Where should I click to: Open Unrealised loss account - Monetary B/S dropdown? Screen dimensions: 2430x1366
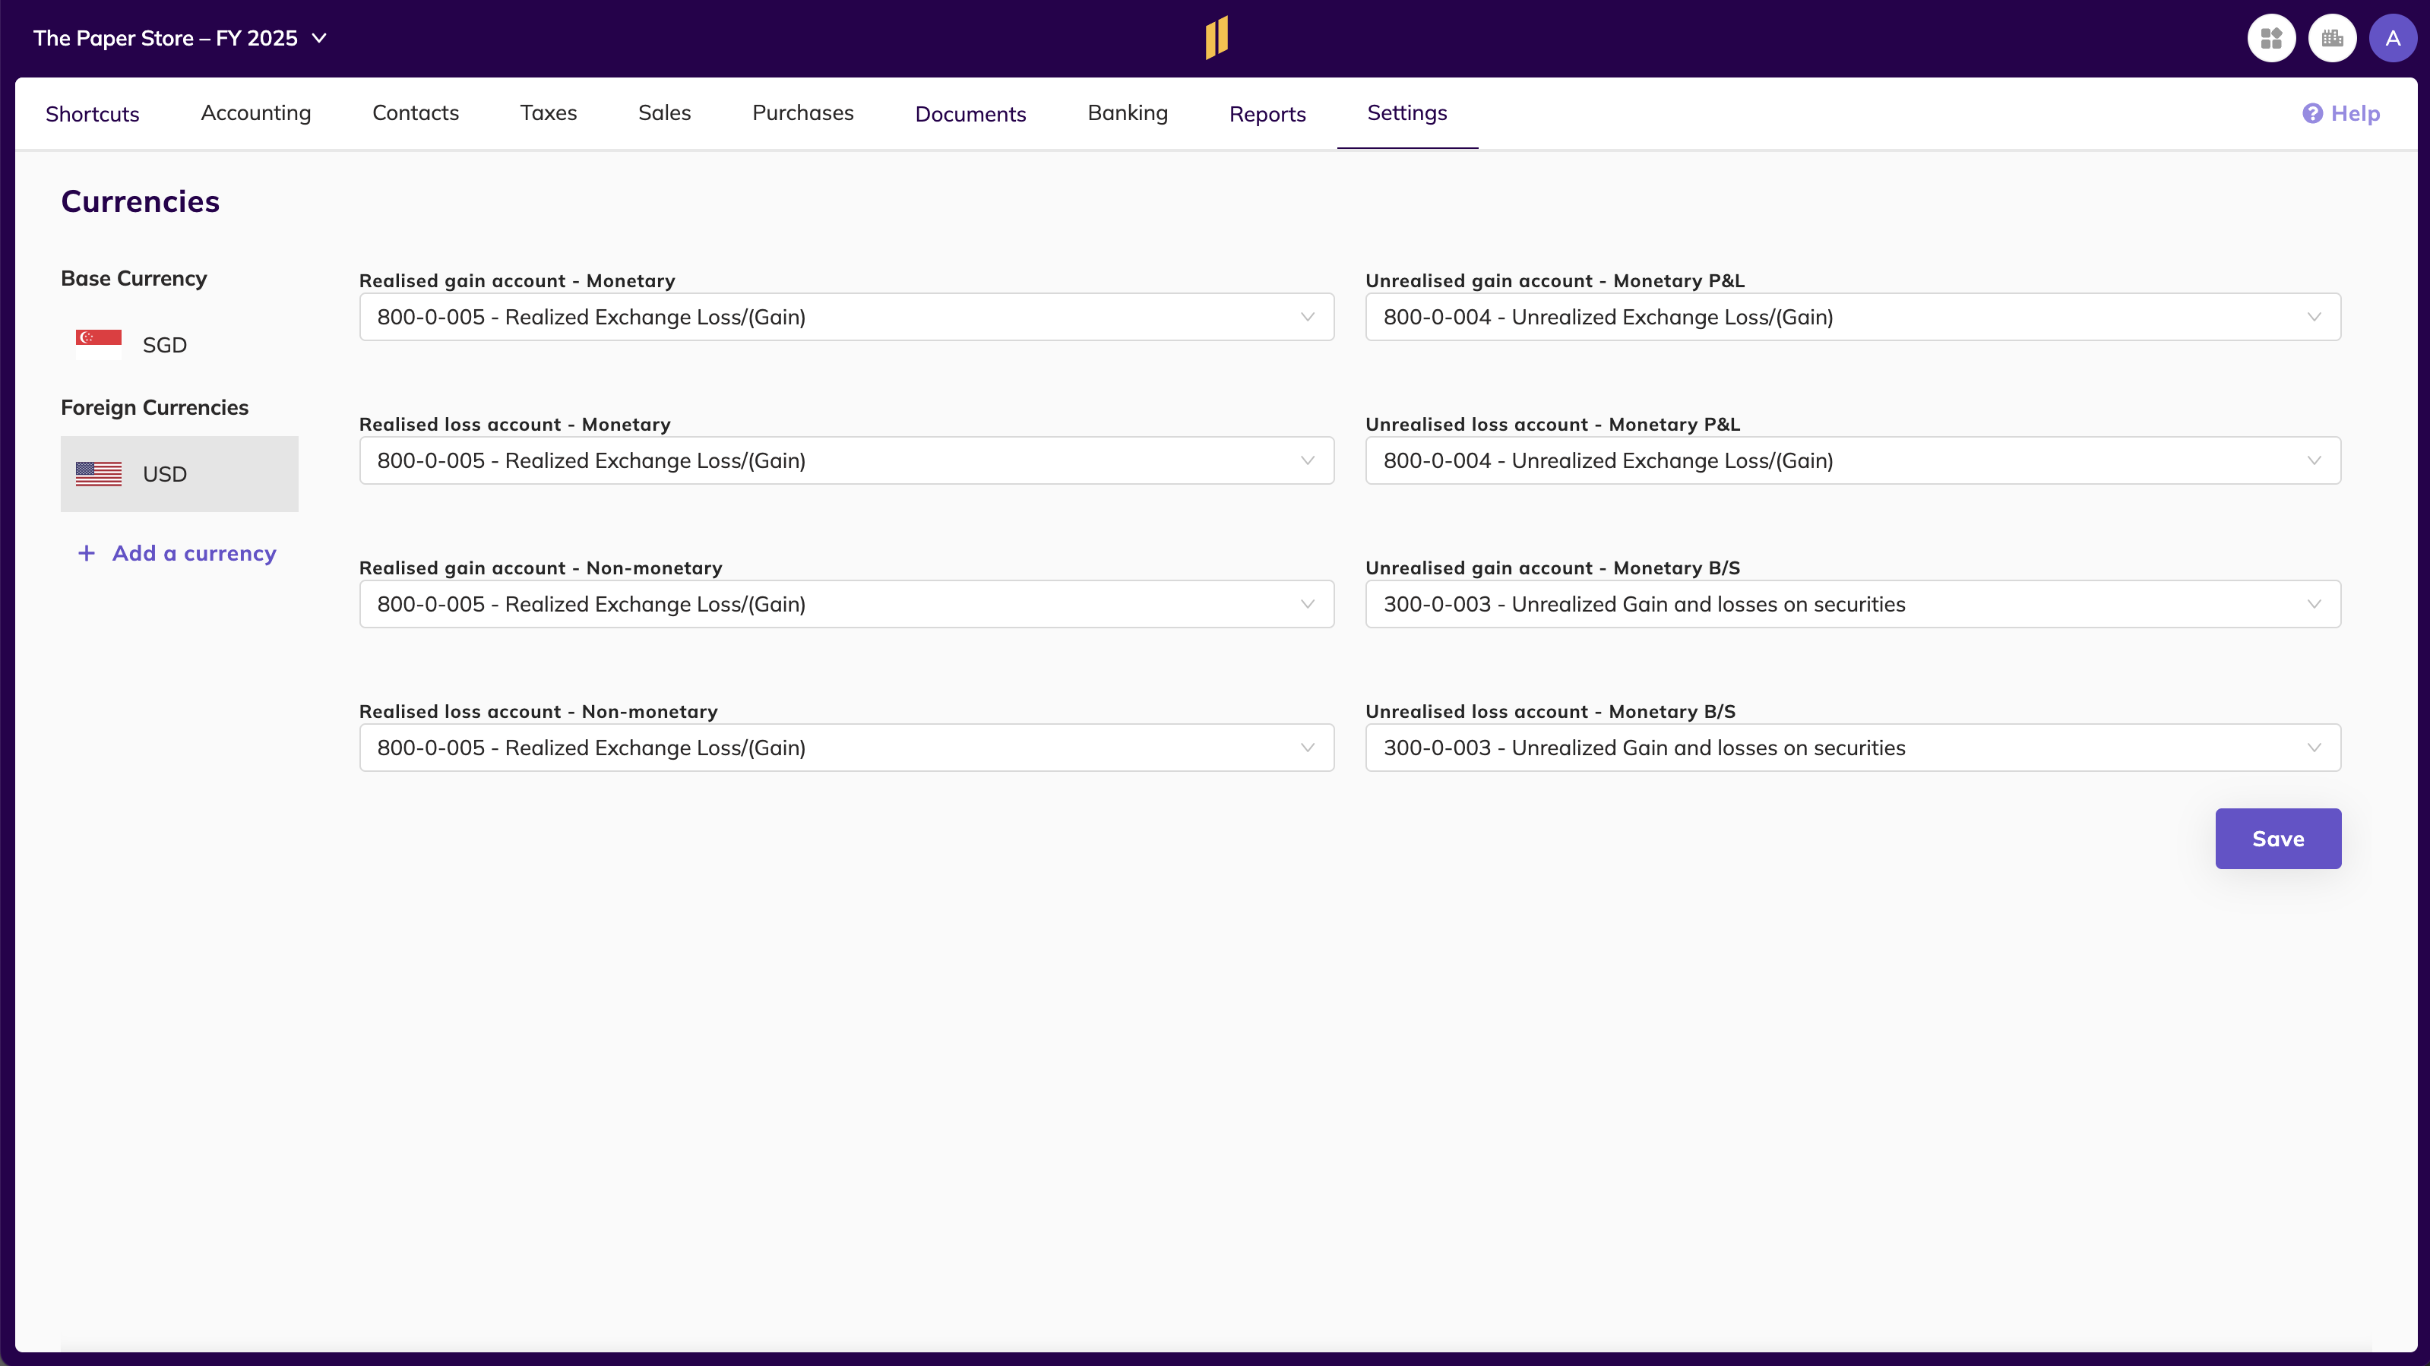pyautogui.click(x=1853, y=747)
